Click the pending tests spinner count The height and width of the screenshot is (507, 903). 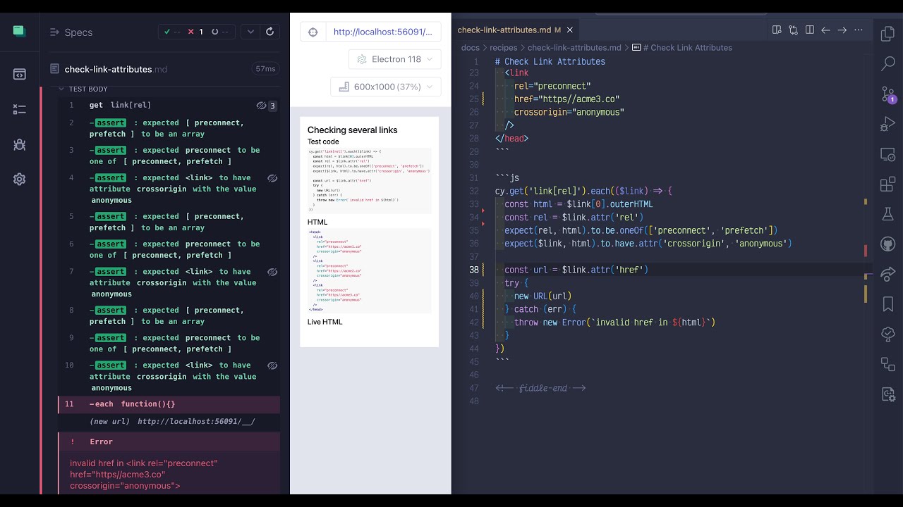pos(220,32)
